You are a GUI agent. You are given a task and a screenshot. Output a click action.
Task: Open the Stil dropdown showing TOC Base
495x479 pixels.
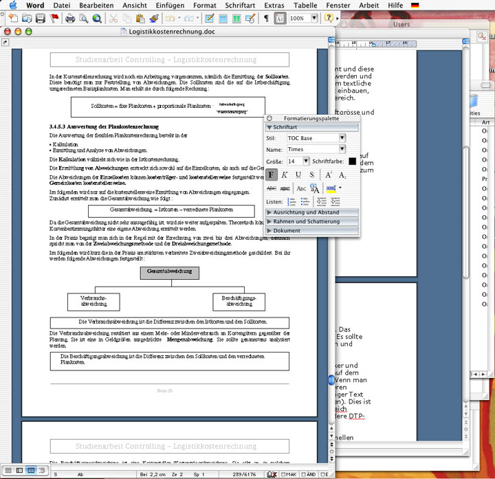coord(342,138)
